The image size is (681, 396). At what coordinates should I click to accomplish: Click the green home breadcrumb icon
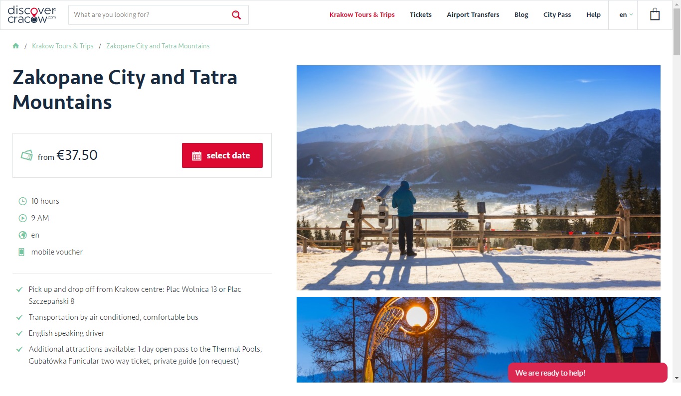pyautogui.click(x=16, y=46)
